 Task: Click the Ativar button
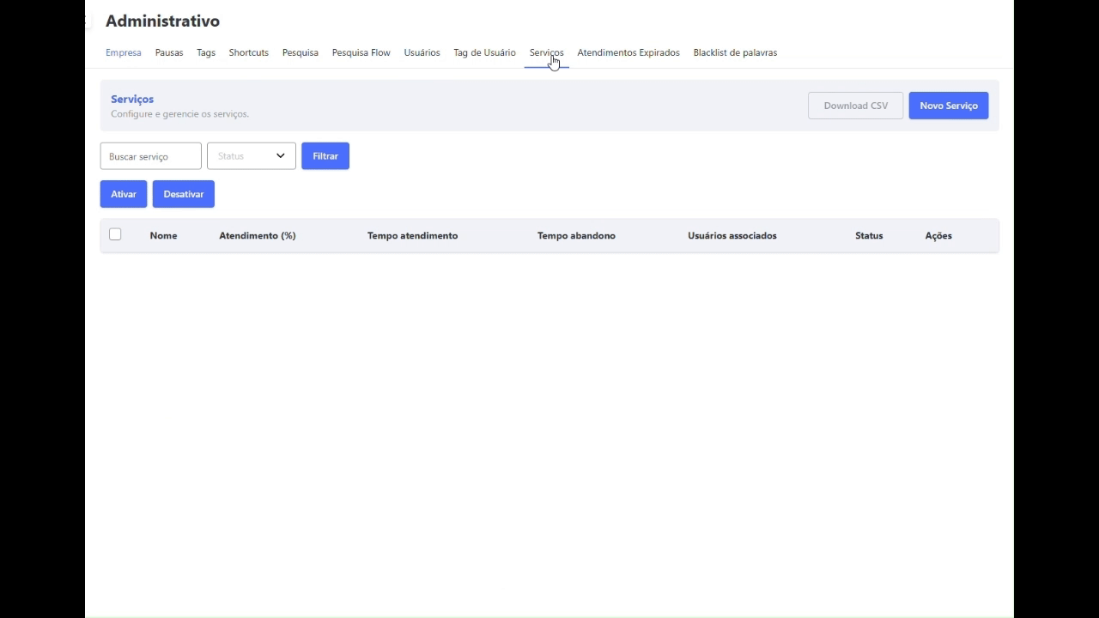[x=124, y=194]
